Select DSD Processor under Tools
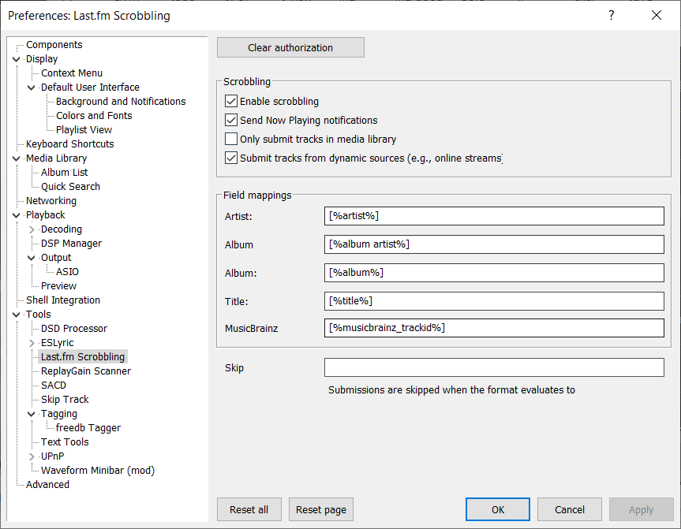This screenshot has height=529, width=681. (x=74, y=329)
